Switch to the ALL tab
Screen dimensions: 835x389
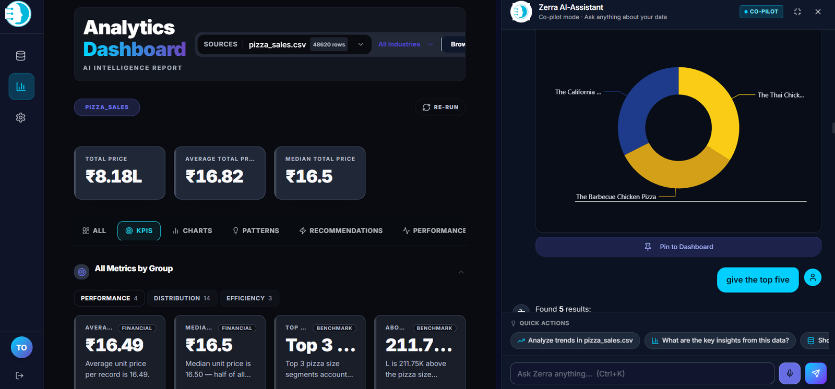(x=94, y=230)
